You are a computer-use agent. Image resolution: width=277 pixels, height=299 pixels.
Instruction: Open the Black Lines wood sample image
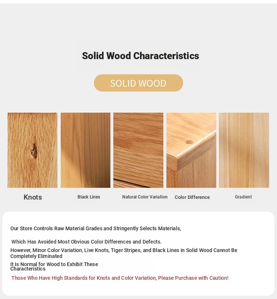click(x=85, y=150)
